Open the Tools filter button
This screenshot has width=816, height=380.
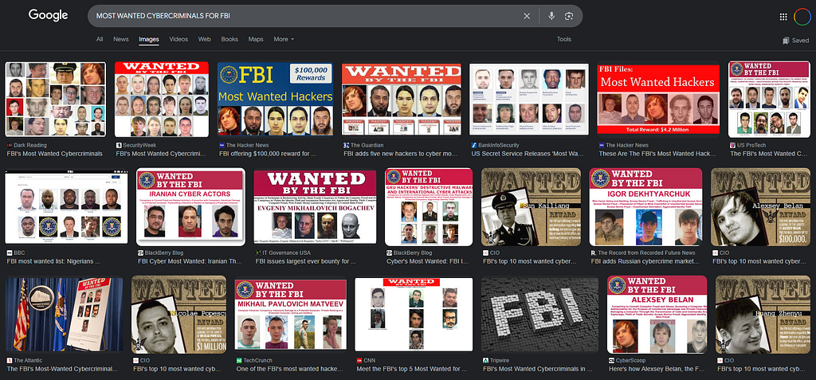point(563,39)
